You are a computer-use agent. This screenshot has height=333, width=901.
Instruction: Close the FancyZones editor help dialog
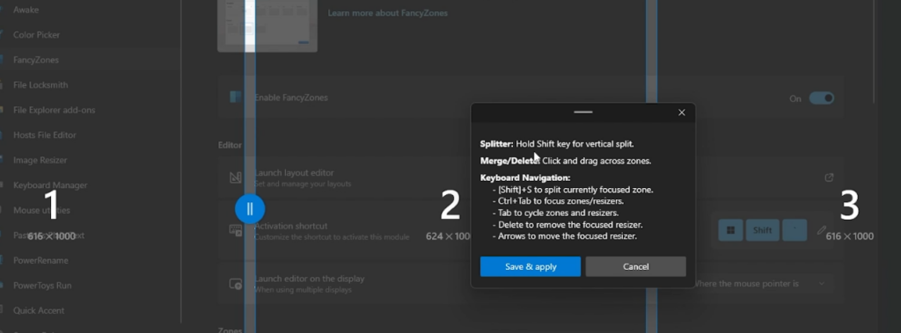(x=682, y=112)
